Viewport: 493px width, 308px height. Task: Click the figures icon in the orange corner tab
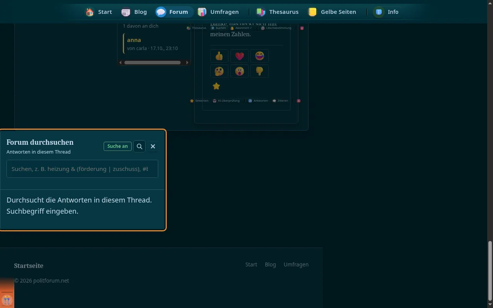pyautogui.click(x=7, y=300)
